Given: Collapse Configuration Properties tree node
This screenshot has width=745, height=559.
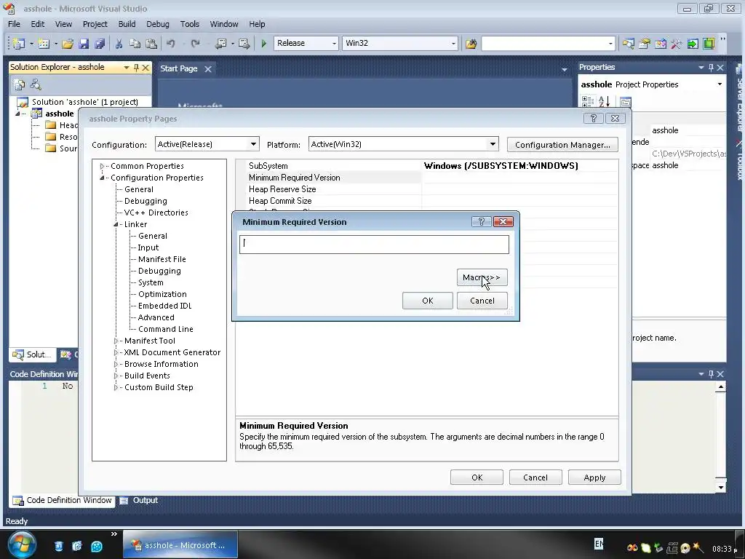Looking at the screenshot, I should pyautogui.click(x=102, y=178).
